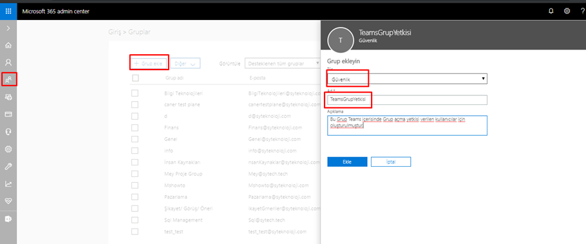
Task: Sort by E-posta column header
Action: (257, 78)
